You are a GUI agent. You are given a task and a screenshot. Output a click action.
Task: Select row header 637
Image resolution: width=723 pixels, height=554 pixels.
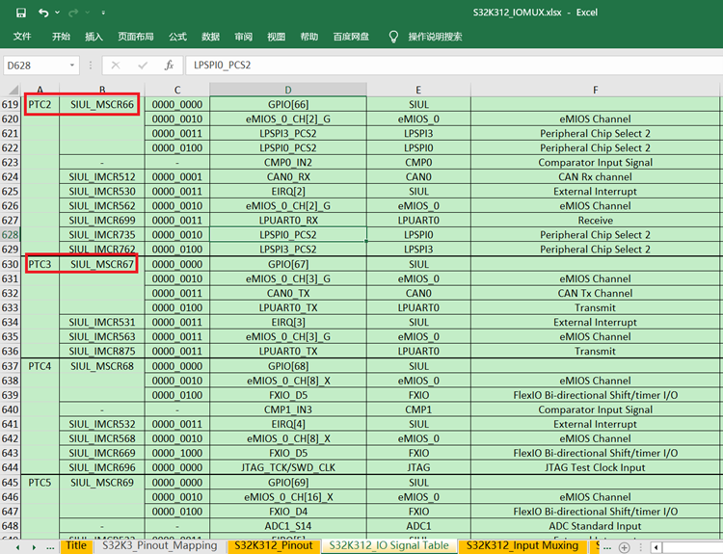(x=11, y=366)
